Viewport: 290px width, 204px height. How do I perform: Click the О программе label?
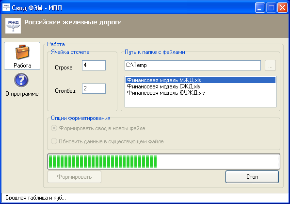pos(22,94)
